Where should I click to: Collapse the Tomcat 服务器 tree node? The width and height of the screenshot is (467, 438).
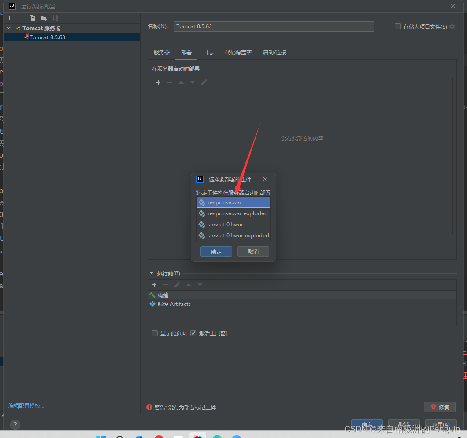click(x=9, y=28)
